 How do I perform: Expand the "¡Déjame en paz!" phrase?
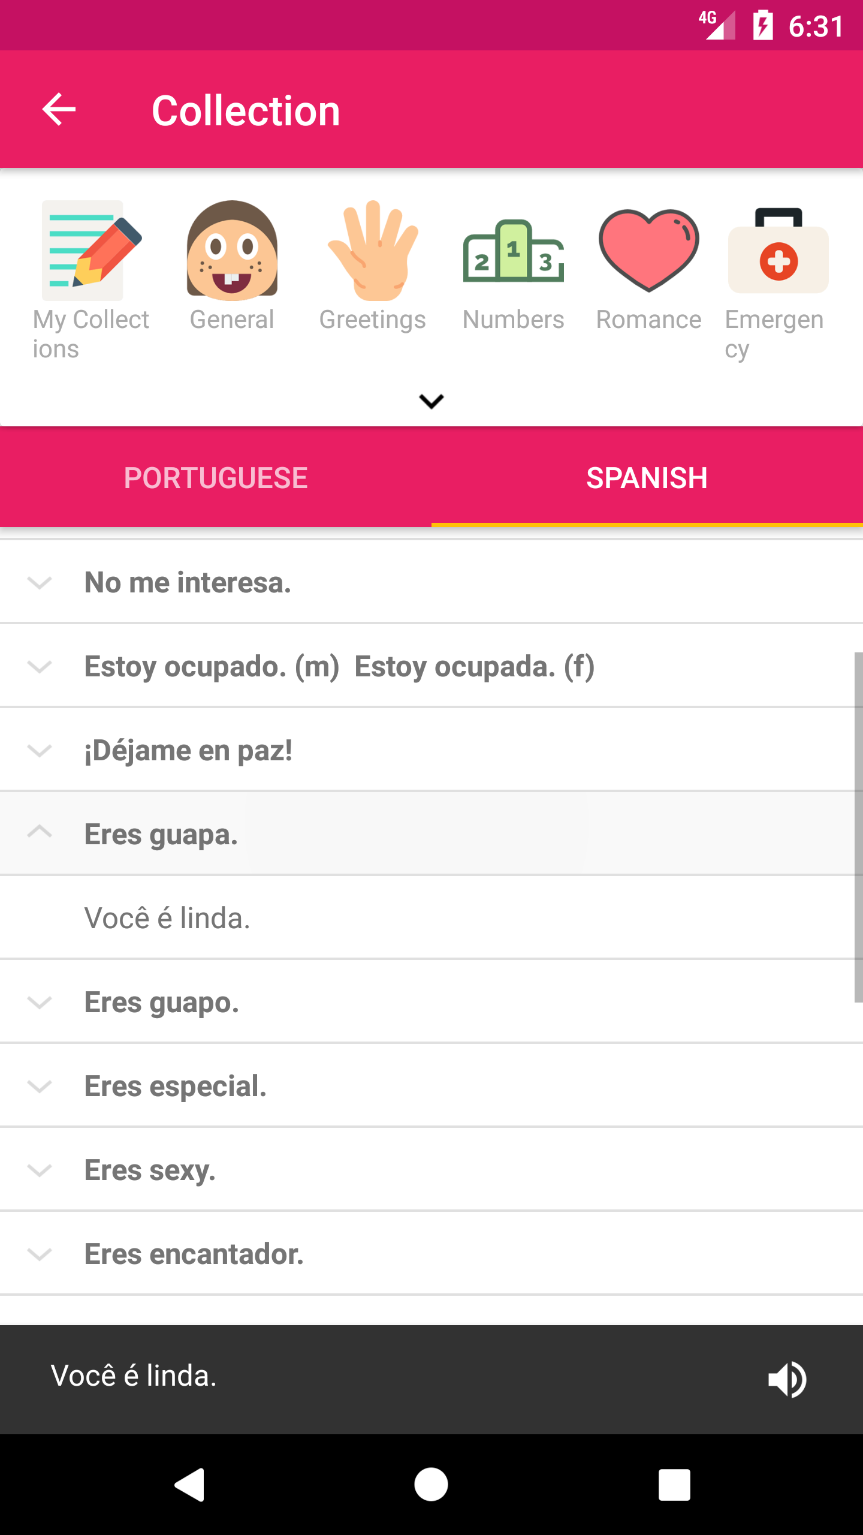[40, 750]
